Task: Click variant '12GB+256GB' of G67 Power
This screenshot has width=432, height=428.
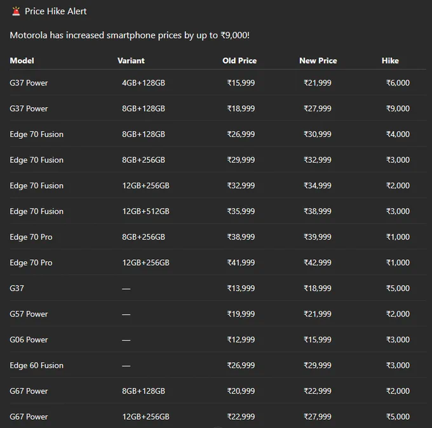Action: pyautogui.click(x=145, y=417)
